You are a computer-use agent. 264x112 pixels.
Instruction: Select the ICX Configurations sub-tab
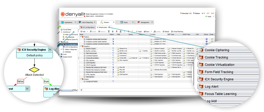87,27
